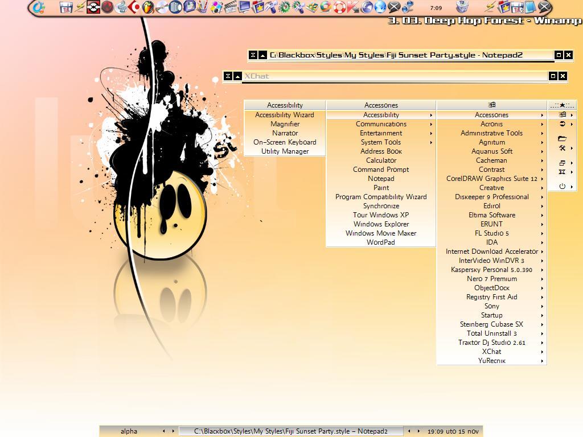Expand the Steinberg Cubase SX submenu

tap(491, 324)
